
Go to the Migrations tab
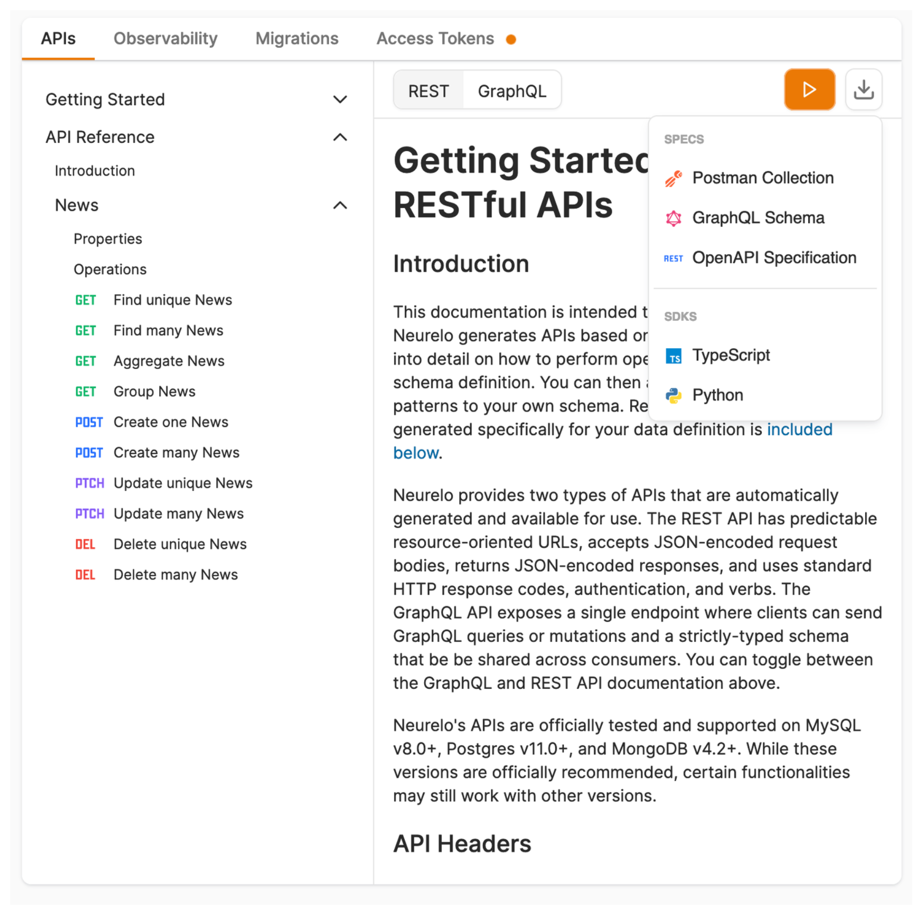click(x=296, y=39)
